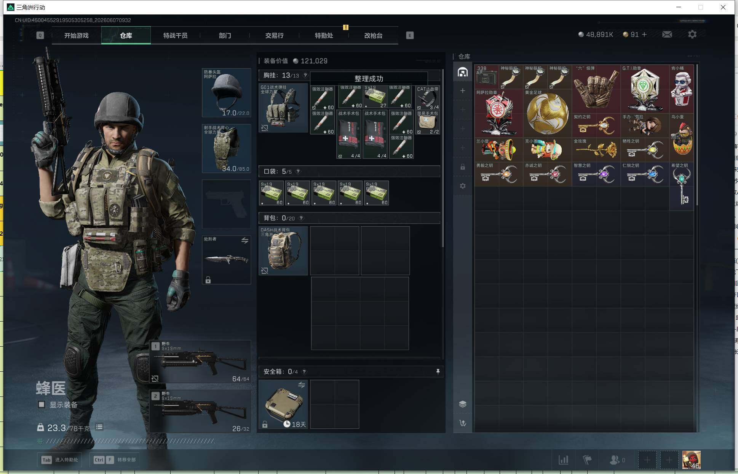Select the G.T.I.勋章 item
The height and width of the screenshot is (474, 738).
point(645,89)
